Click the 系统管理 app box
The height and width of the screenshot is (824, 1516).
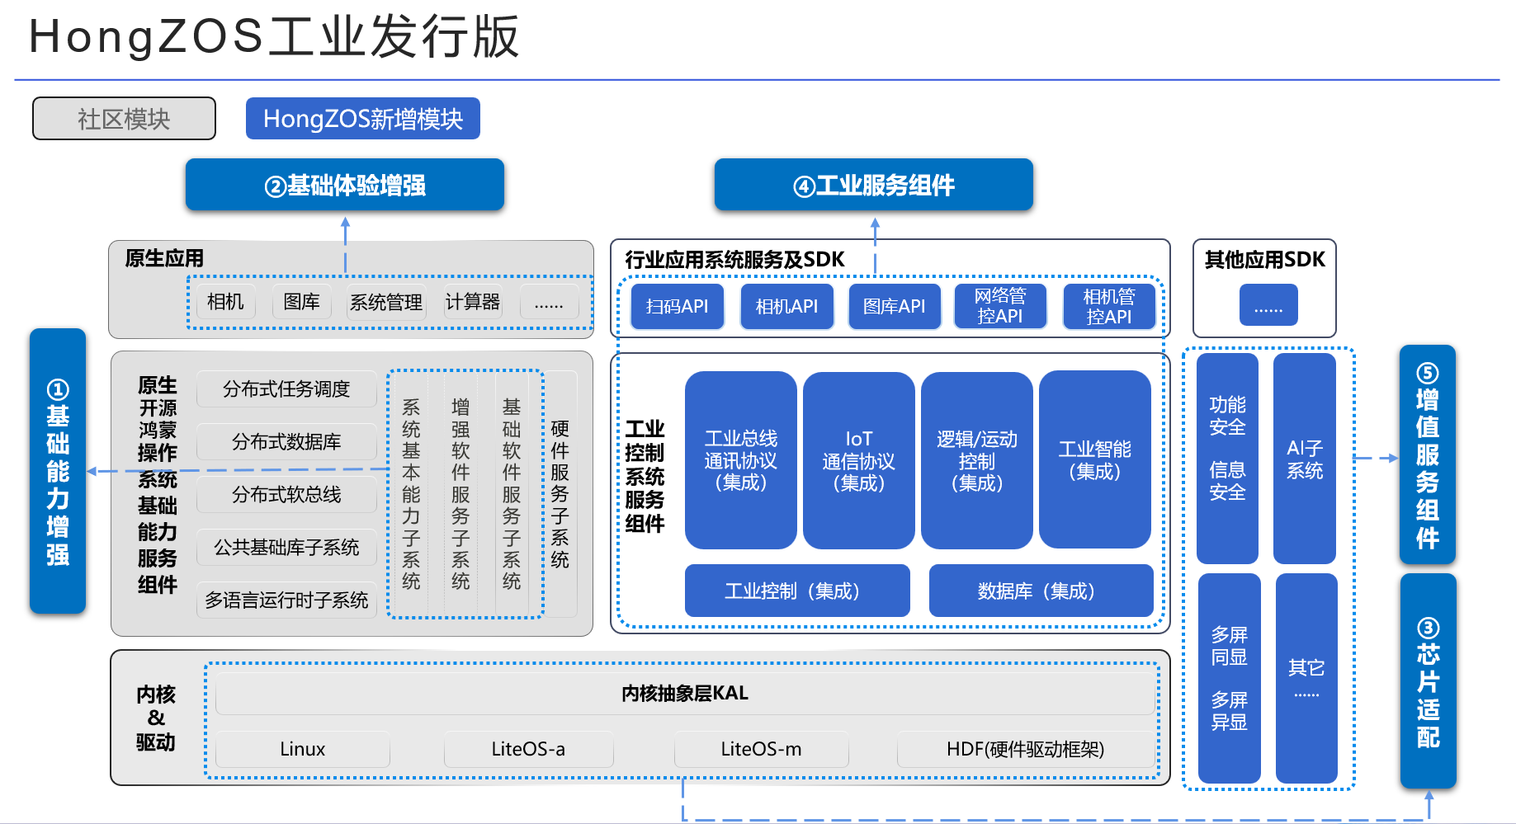click(385, 302)
